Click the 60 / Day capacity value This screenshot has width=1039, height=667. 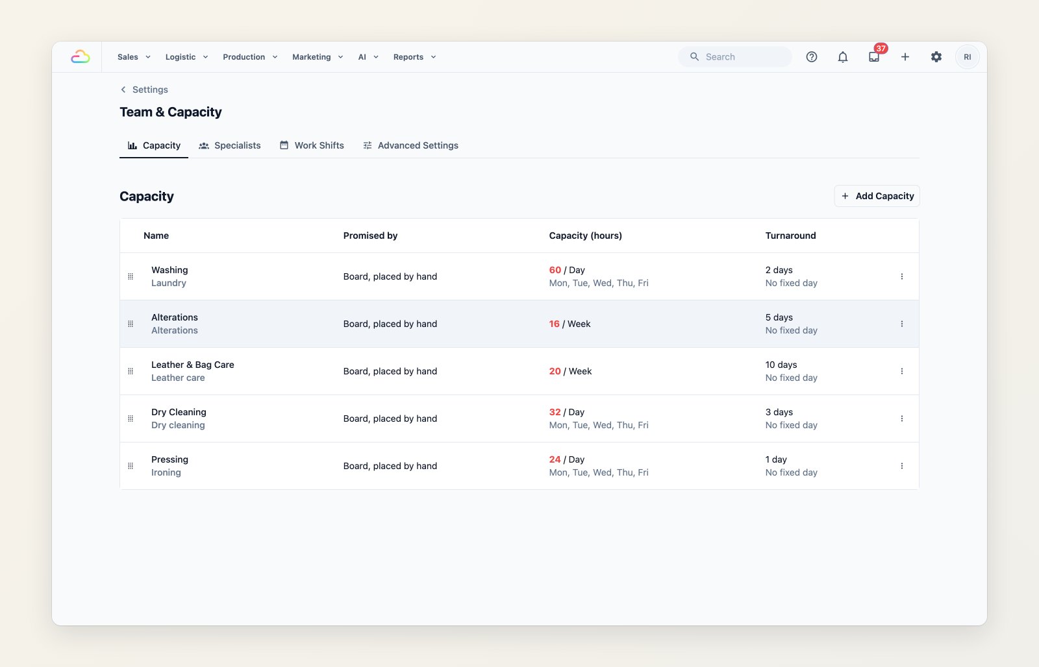click(567, 270)
